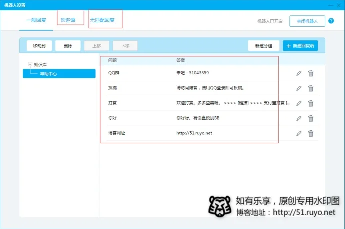345x229 pixels.
Task: Select the 知识库 root node
Action: [x=40, y=64]
